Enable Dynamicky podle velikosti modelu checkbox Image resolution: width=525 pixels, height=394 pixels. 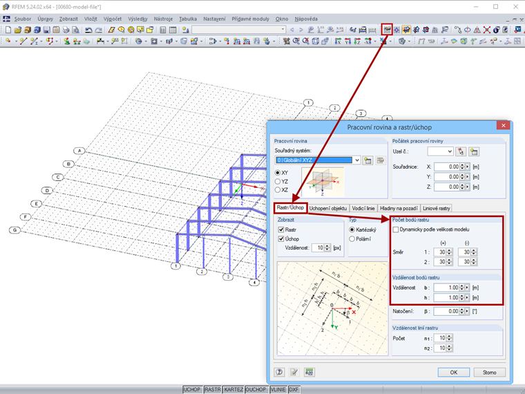(x=396, y=229)
